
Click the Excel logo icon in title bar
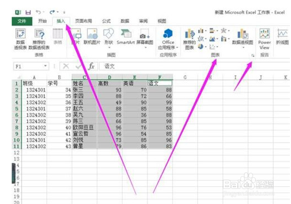tap(18, 12)
